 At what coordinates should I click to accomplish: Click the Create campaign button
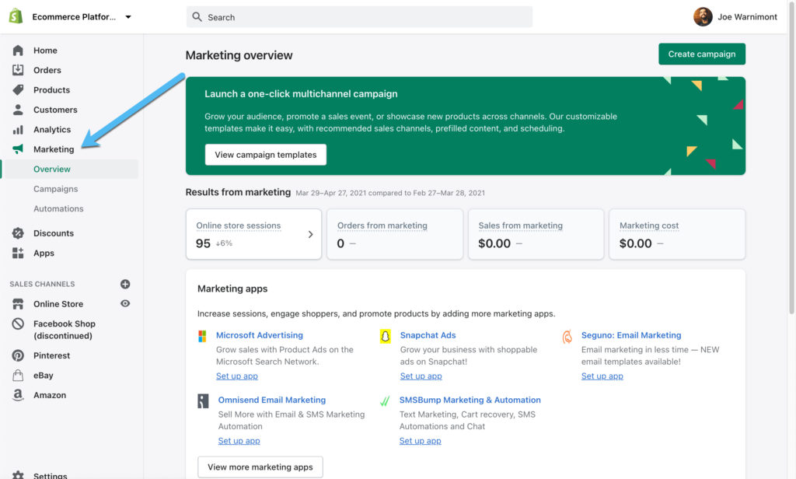tap(702, 54)
